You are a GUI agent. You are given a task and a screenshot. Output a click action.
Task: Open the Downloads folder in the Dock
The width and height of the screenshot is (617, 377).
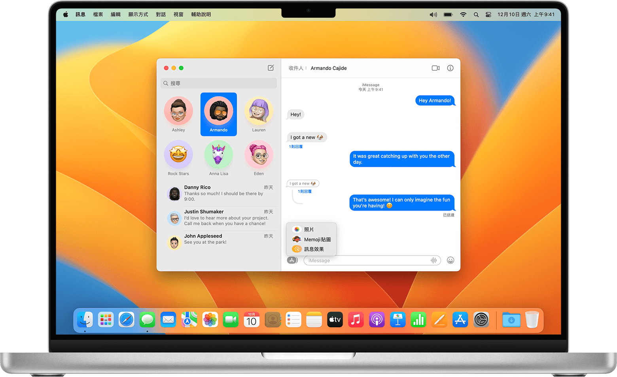click(x=511, y=319)
